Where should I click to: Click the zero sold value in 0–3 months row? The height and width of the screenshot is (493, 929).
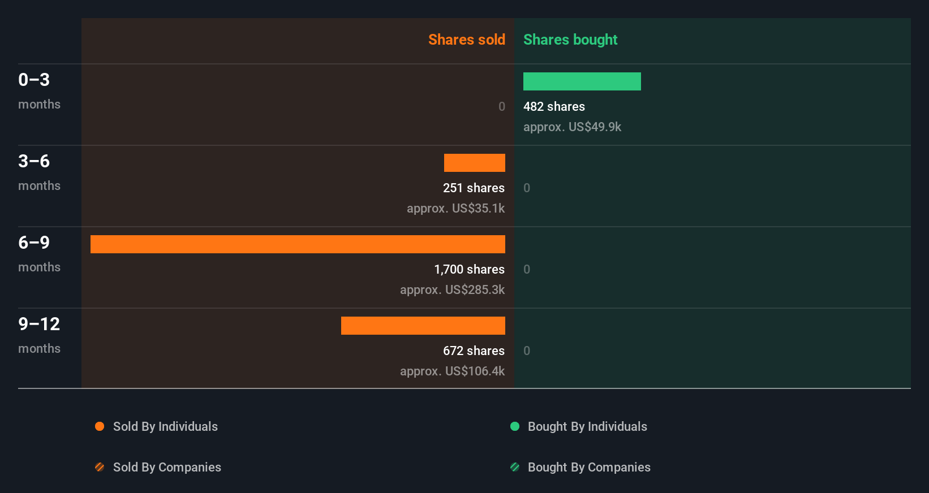502,106
